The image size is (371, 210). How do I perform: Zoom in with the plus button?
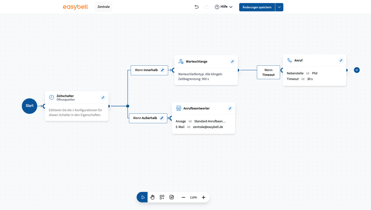click(203, 197)
